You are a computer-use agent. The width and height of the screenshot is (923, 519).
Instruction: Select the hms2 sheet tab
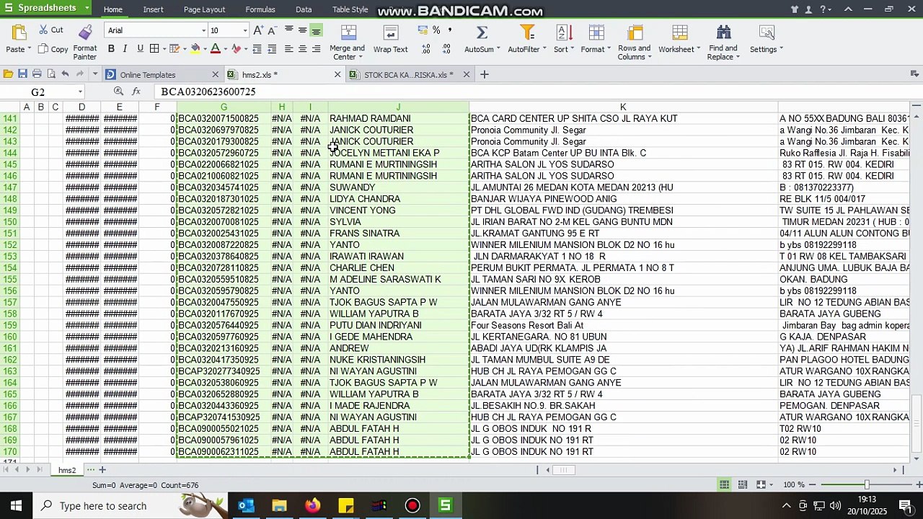pos(67,470)
